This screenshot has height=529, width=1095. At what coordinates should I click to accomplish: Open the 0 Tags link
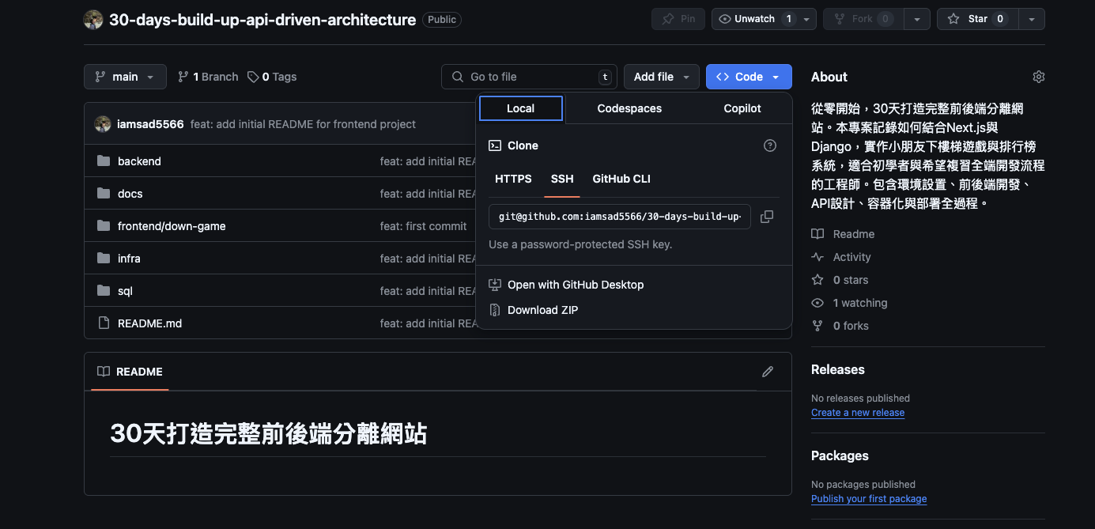(272, 77)
